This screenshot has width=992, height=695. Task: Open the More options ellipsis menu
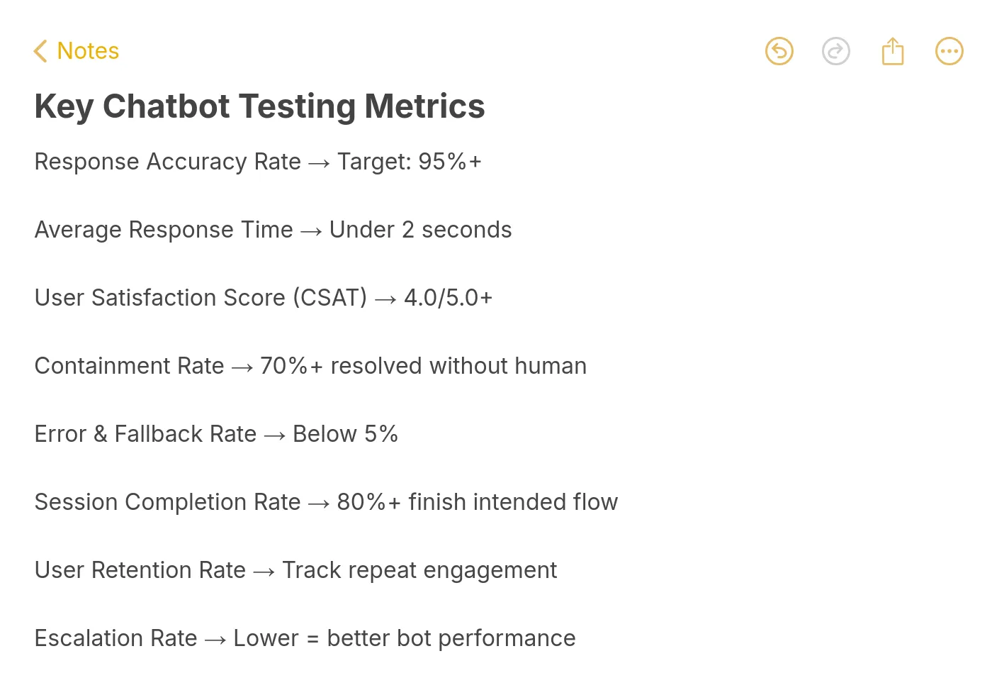[949, 50]
